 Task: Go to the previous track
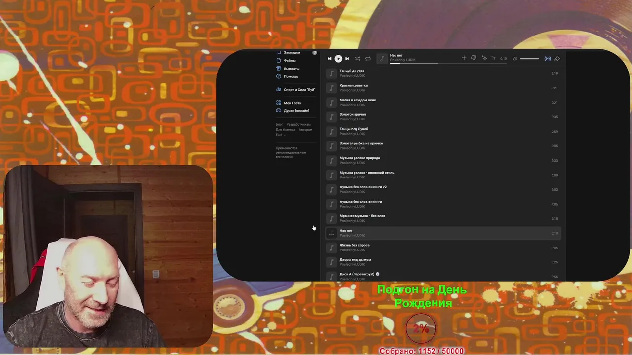tap(330, 59)
